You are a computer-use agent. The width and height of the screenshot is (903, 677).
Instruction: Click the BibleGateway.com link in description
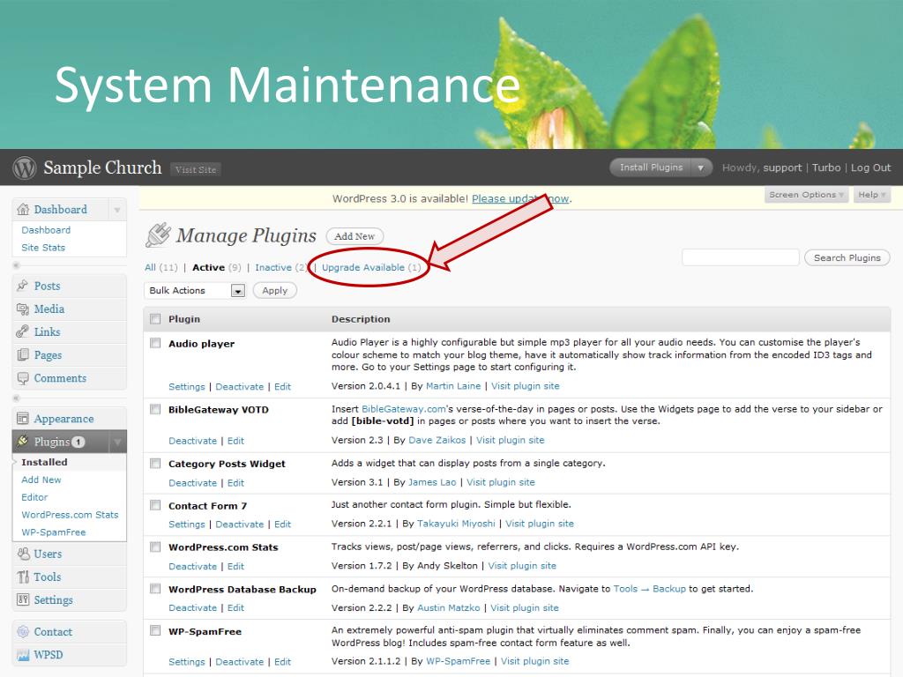[x=404, y=409]
